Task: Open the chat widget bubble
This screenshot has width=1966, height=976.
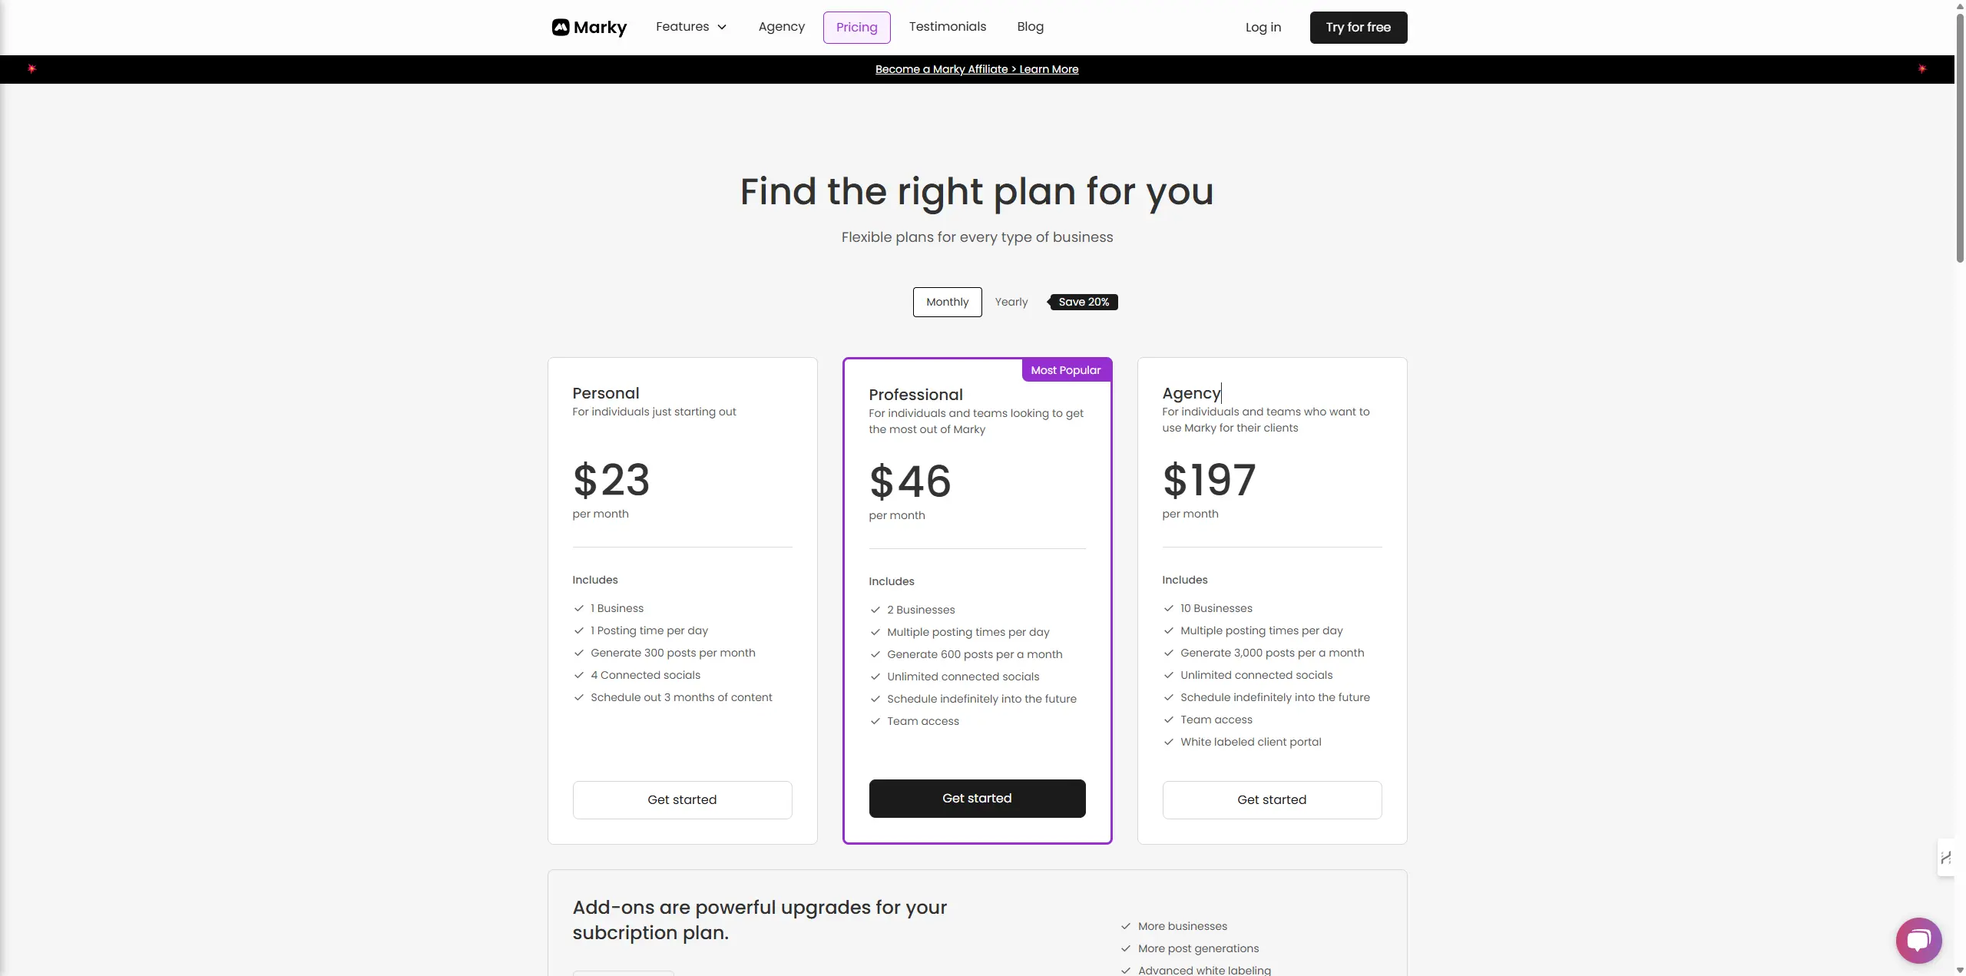Action: tap(1918, 940)
